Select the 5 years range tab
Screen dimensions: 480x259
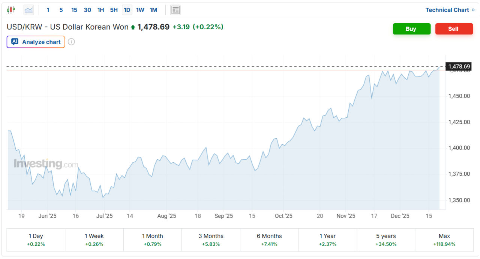386,240
